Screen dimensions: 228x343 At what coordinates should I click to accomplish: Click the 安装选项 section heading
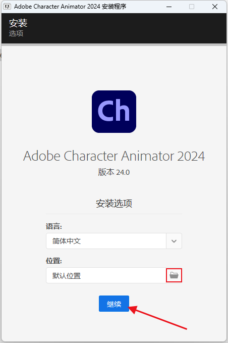[114, 204]
